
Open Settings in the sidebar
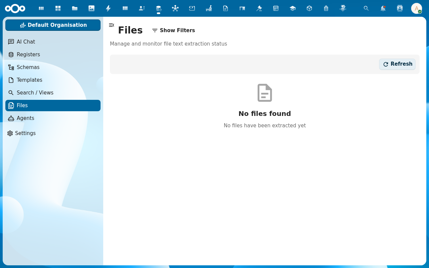coord(53,133)
